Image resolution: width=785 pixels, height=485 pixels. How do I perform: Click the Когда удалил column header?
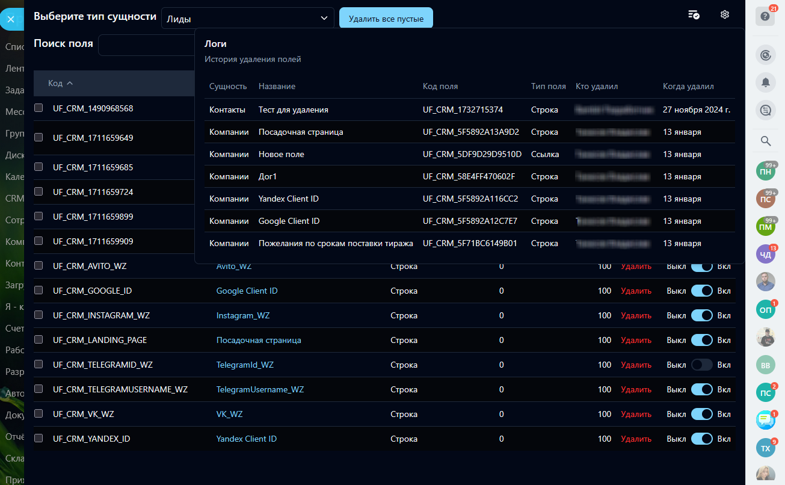688,86
